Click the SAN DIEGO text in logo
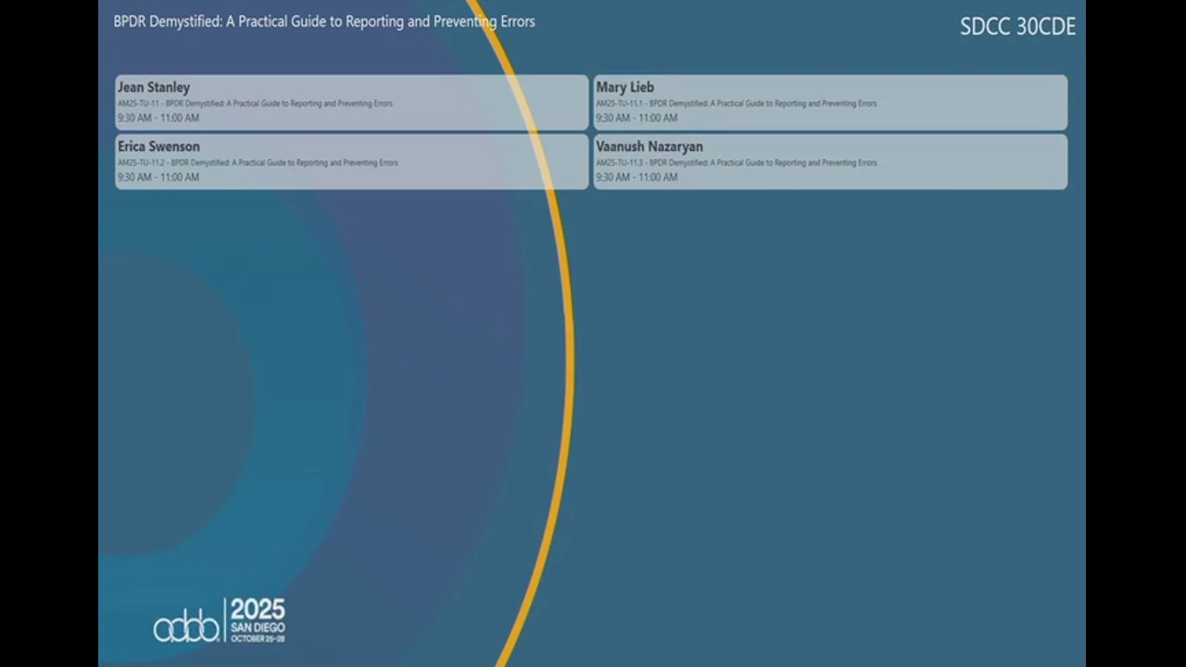 point(258,628)
